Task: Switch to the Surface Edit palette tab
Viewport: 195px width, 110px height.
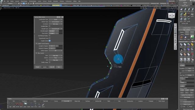Action: (98, 101)
